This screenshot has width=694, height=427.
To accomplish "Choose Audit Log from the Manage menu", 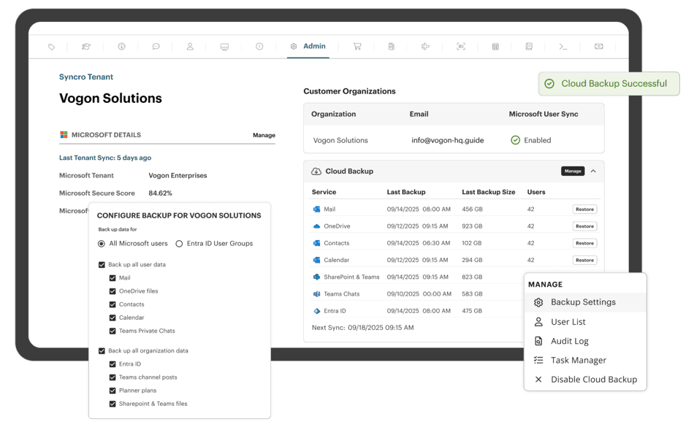I will pos(585,342).
